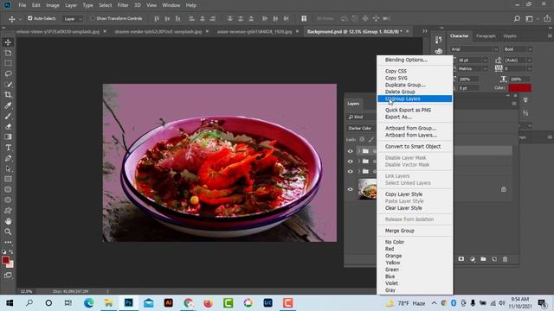554x311 pixels.
Task: Hide the selected group layer's eye icon
Action: 350,151
